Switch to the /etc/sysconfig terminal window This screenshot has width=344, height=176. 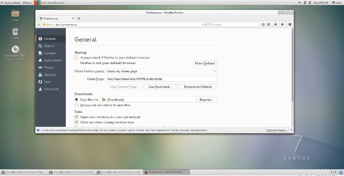click(24, 172)
